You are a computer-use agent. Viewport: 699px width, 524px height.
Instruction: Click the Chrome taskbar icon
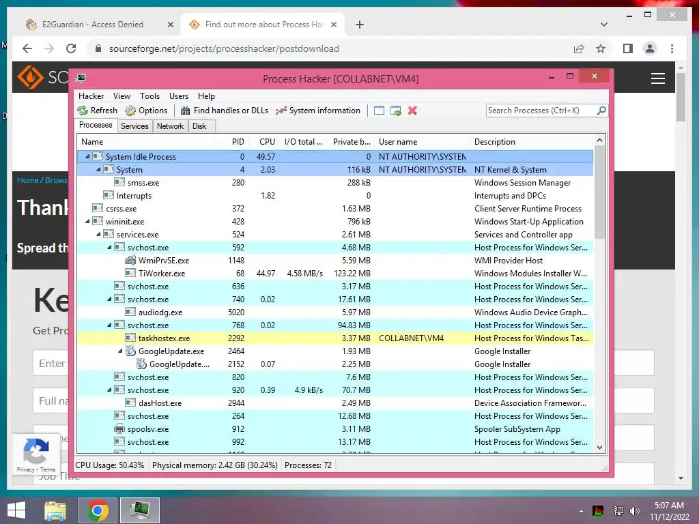(x=98, y=510)
